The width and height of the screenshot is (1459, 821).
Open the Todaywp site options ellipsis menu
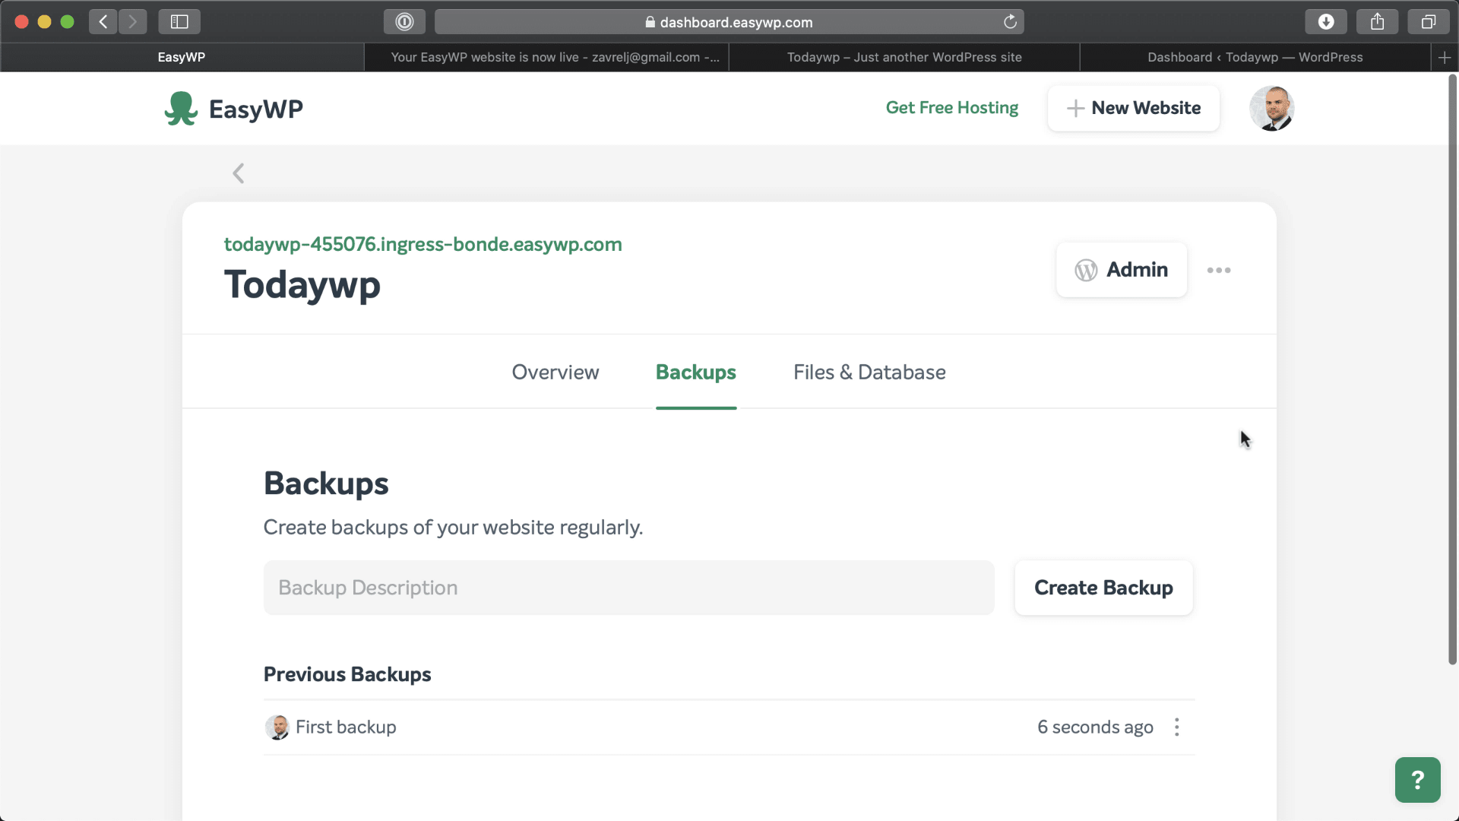[x=1219, y=270]
